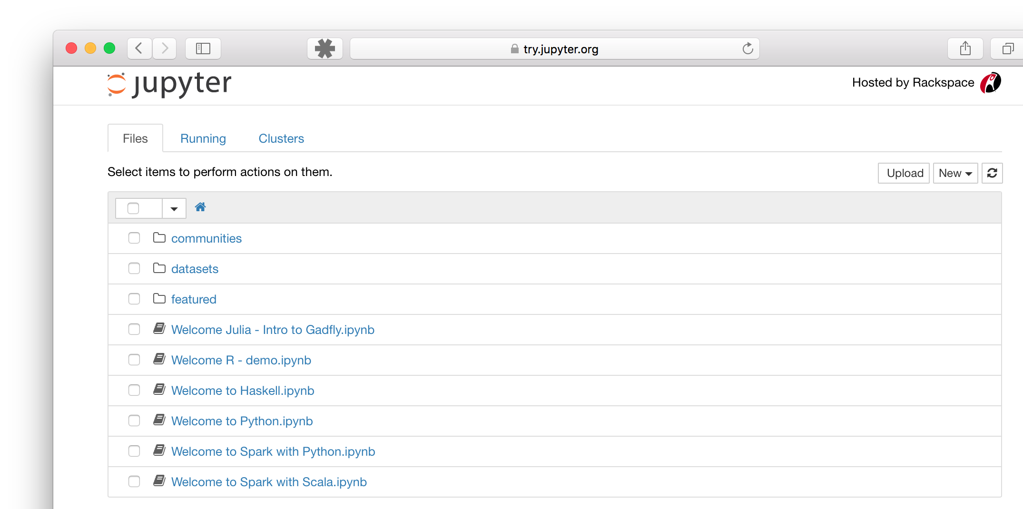The width and height of the screenshot is (1023, 509).
Task: Toggle the Safari sidebar
Action: coord(203,49)
